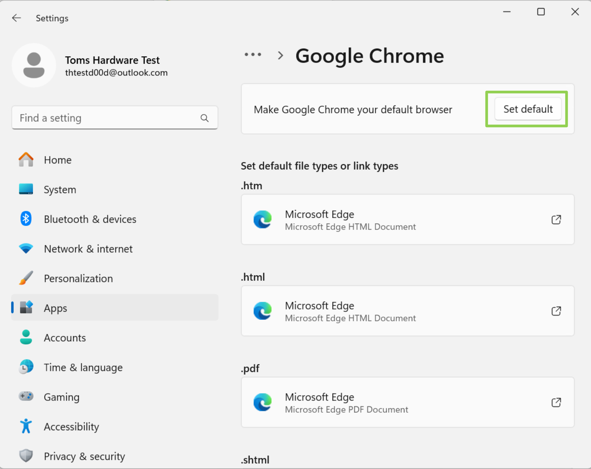The image size is (591, 469).
Task: Click the Set default button
Action: (528, 109)
